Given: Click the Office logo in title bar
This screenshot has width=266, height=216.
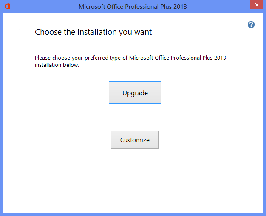Looking at the screenshot, I should [x=8, y=6].
